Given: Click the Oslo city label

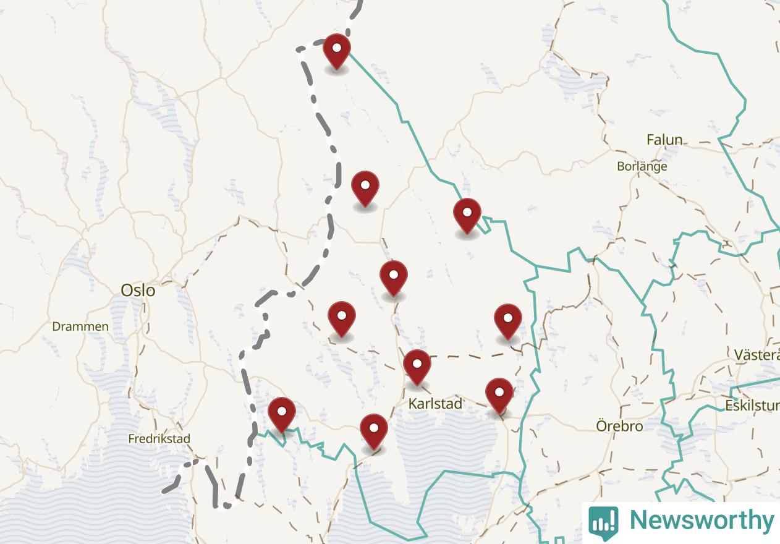Looking at the screenshot, I should pyautogui.click(x=138, y=290).
